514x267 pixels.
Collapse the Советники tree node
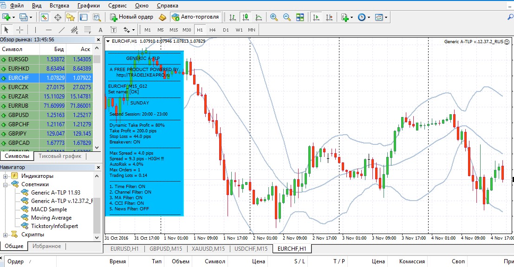coord(5,185)
